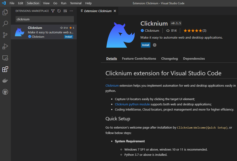Refresh the extensions marketplace list
The width and height of the screenshot is (237, 161).
59,11
